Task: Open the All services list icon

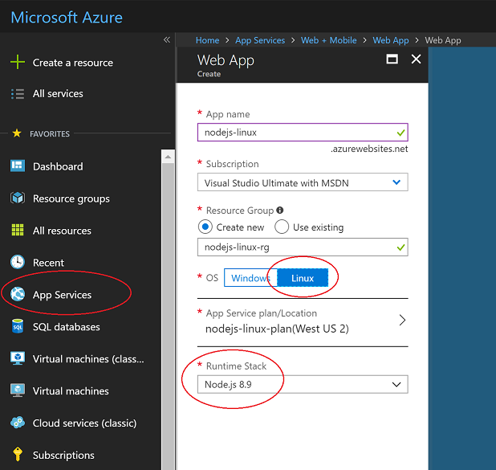Action: [x=18, y=94]
